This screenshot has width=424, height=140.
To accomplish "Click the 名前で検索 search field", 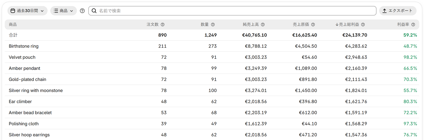I will point(232,11).
